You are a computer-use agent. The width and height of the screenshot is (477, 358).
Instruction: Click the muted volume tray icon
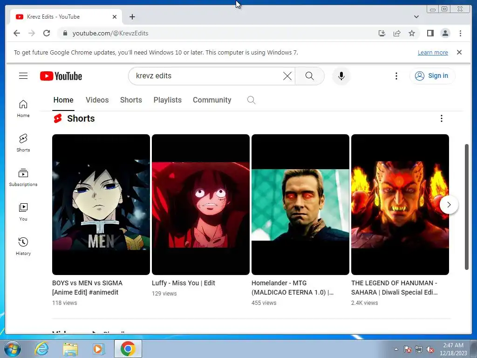click(430, 349)
